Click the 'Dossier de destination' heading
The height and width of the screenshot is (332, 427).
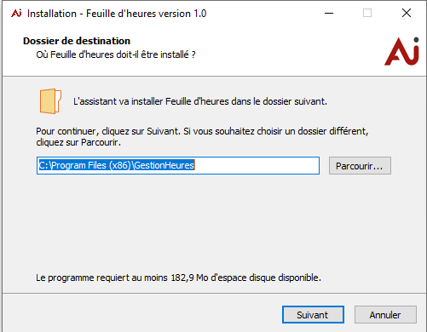coord(77,41)
